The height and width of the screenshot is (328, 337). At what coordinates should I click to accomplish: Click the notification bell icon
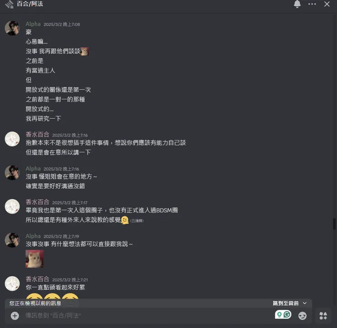pyautogui.click(x=297, y=4)
